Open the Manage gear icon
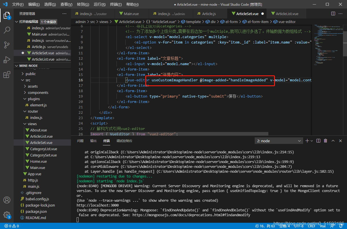 (x=7, y=215)
